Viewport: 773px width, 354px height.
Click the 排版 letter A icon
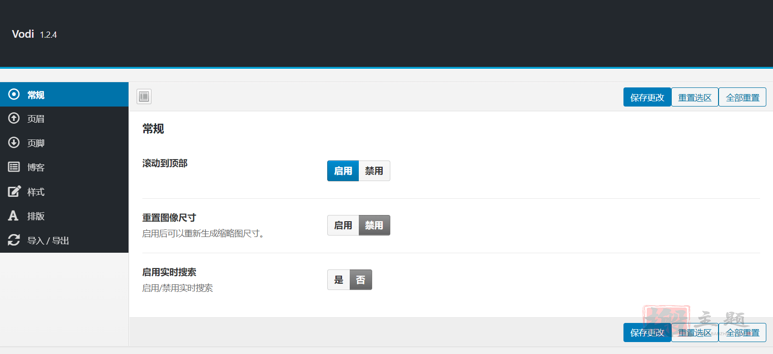coord(13,215)
